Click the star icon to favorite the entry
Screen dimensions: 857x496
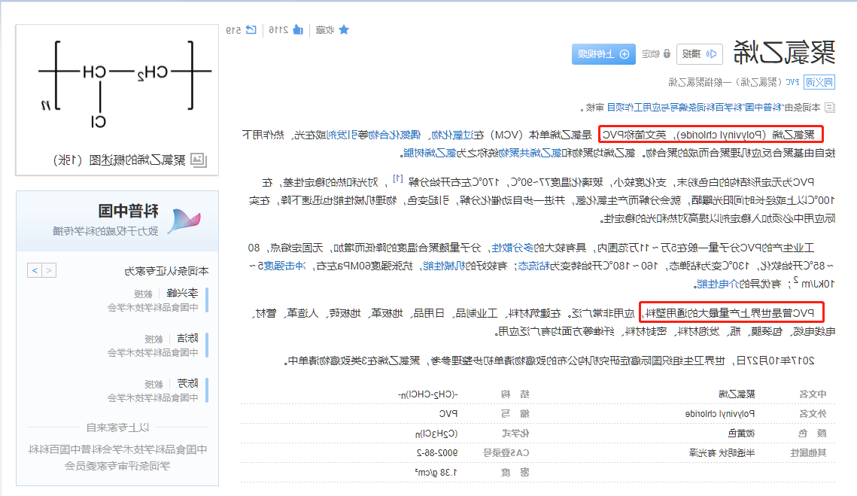click(x=344, y=29)
